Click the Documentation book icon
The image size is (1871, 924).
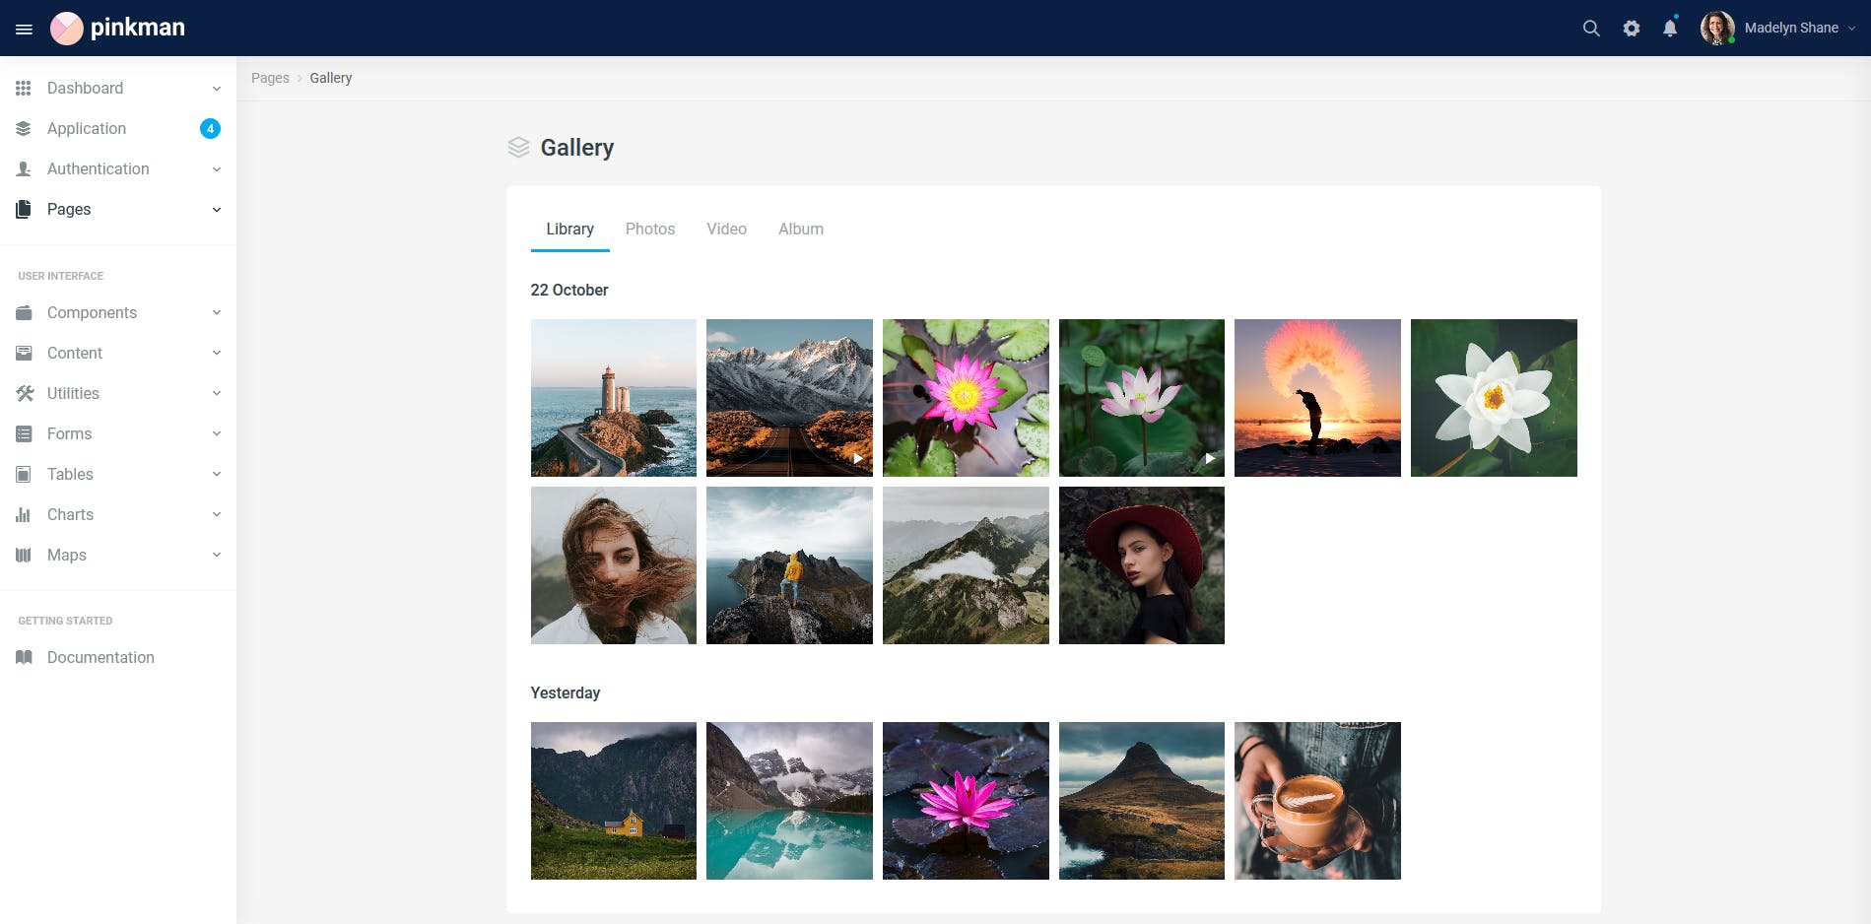tap(23, 657)
